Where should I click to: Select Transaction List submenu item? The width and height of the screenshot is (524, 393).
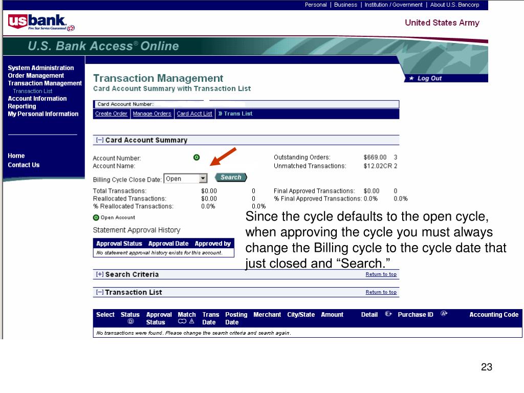pyautogui.click(x=33, y=91)
